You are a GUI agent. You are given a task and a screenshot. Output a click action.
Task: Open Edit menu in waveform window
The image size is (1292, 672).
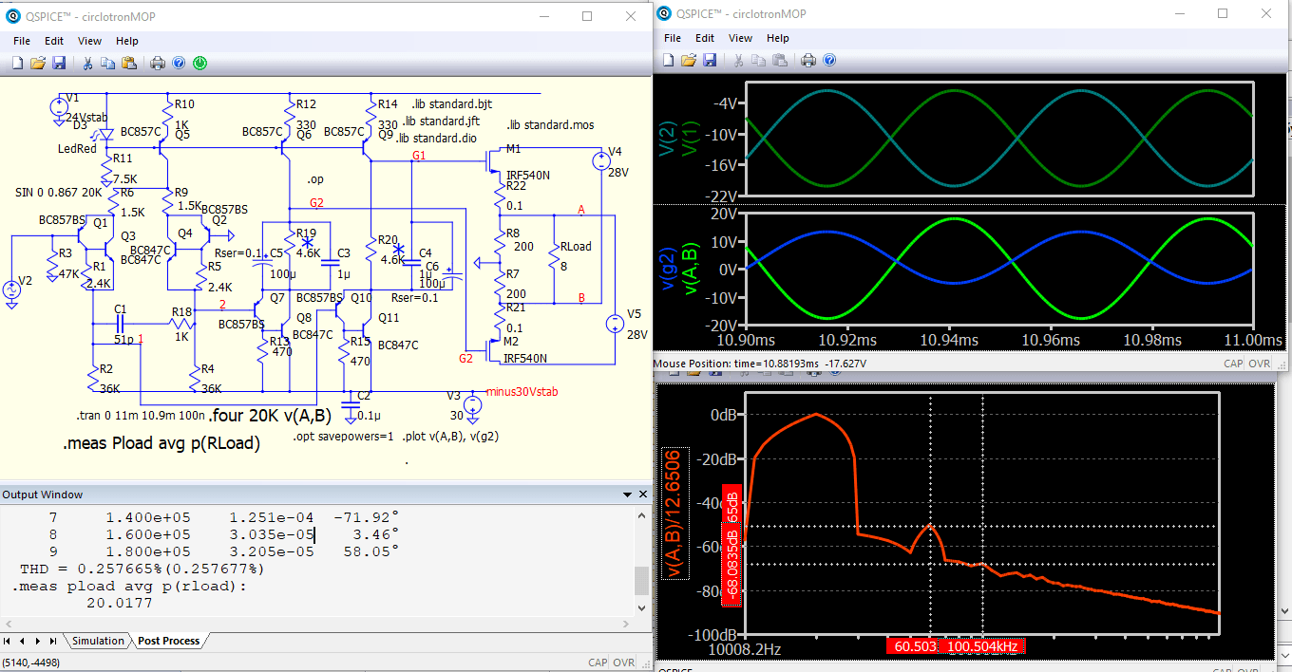[705, 38]
